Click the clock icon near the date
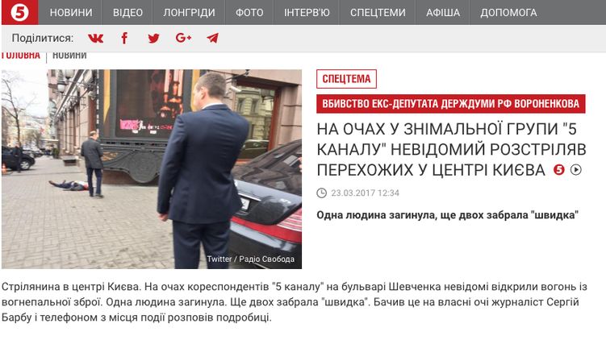Image resolution: width=606 pixels, height=340 pixels. (x=321, y=193)
